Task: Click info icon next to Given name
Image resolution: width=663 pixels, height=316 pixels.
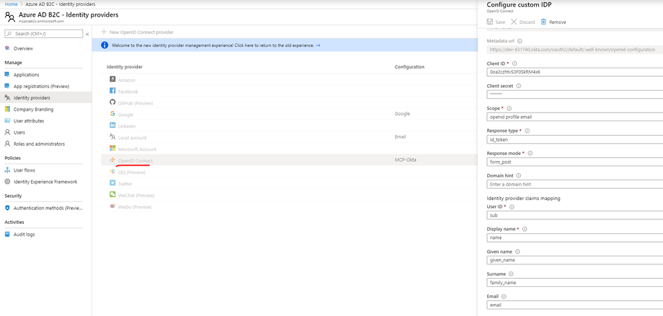Action: [518, 252]
